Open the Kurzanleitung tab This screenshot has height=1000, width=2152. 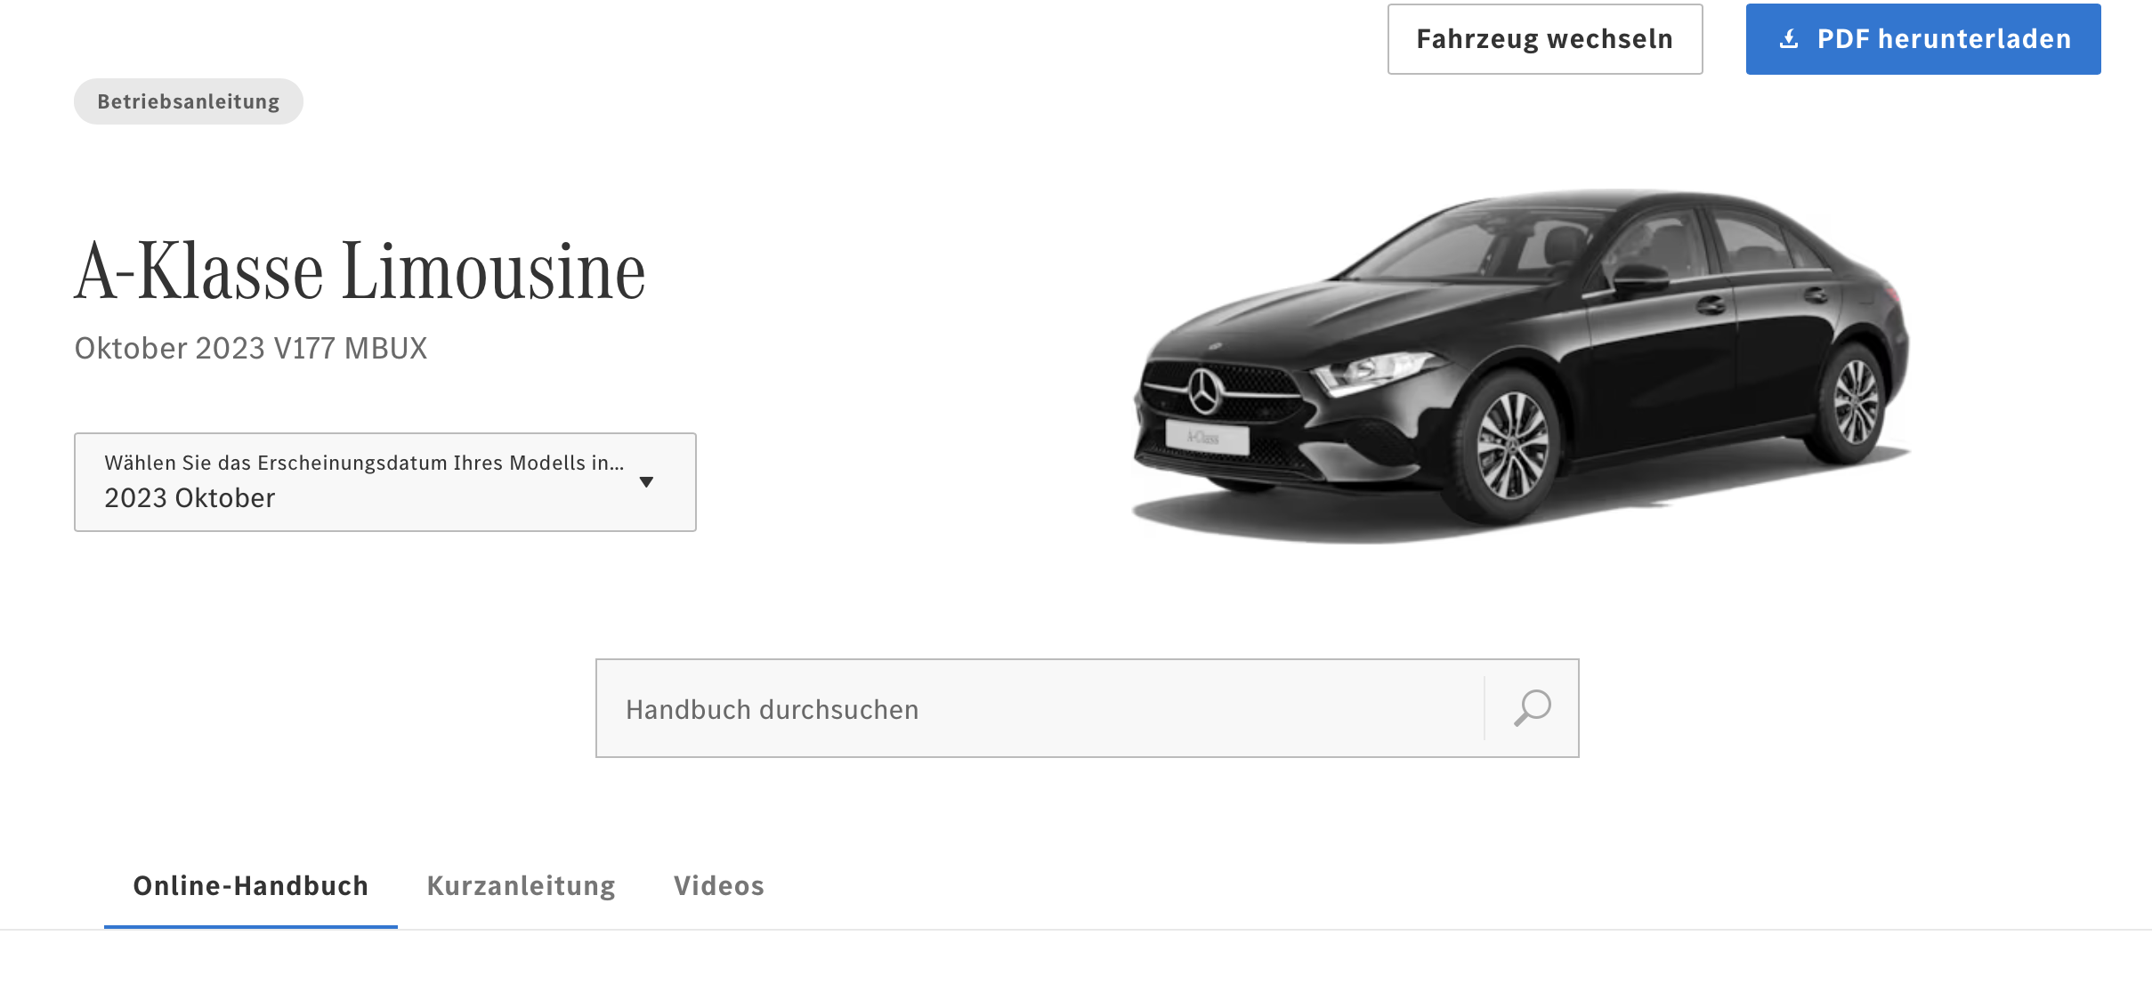521,885
